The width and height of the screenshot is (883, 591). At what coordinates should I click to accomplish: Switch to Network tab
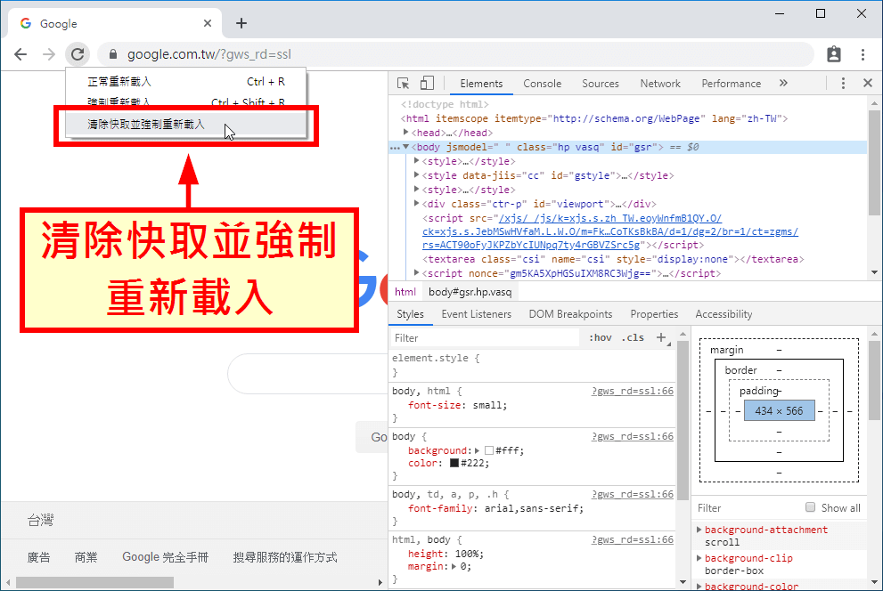(660, 84)
